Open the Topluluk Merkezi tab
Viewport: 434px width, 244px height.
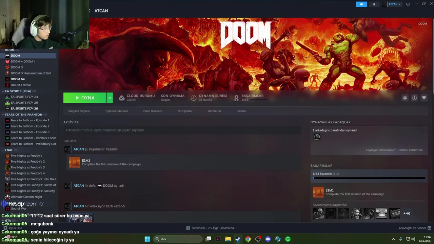(x=116, y=111)
